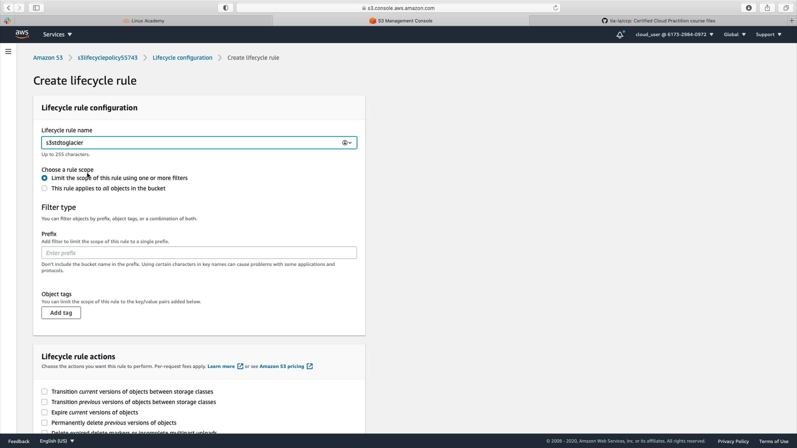Switch to the Linux Academy tab
Viewport: 797px width, 448px height.
[144, 20]
